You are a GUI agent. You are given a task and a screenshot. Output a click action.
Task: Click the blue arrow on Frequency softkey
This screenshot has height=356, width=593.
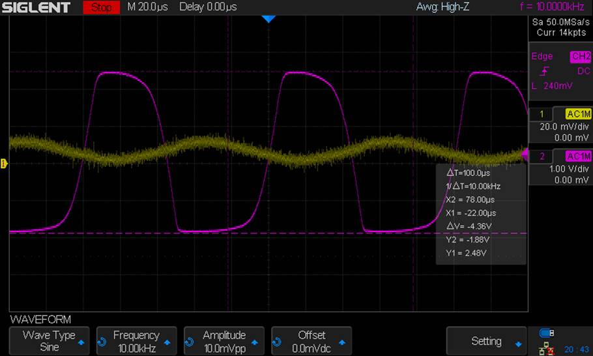click(x=167, y=343)
